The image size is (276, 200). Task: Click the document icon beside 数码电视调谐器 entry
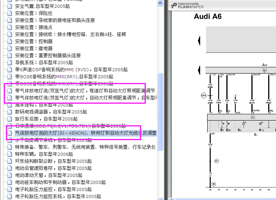point(10,112)
